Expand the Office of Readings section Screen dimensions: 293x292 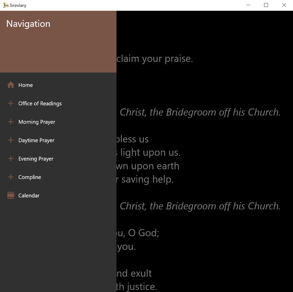click(40, 103)
